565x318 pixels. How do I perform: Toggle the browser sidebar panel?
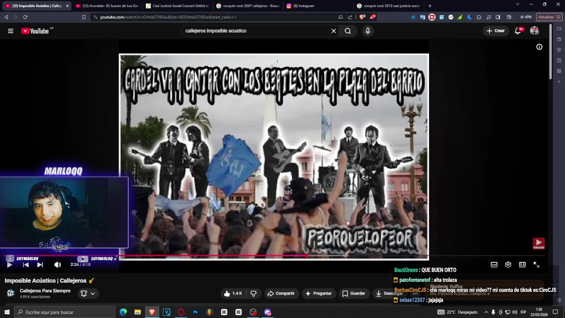pos(498,17)
